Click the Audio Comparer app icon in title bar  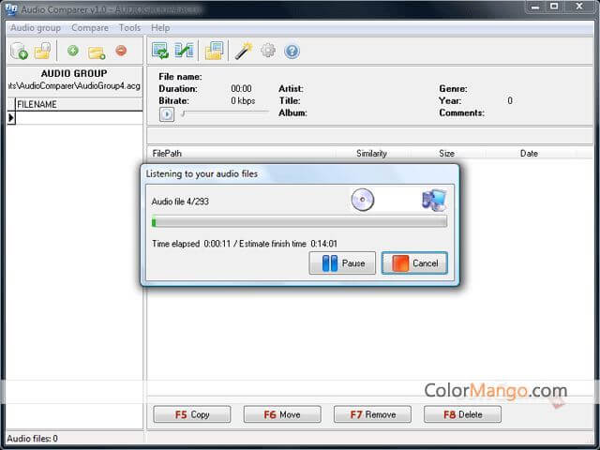tap(11, 8)
